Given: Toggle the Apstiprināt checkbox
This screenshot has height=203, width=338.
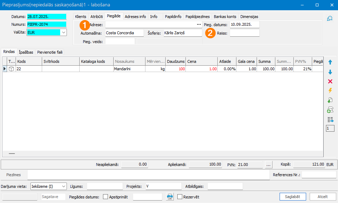Looking at the screenshot, I should (x=105, y=197).
